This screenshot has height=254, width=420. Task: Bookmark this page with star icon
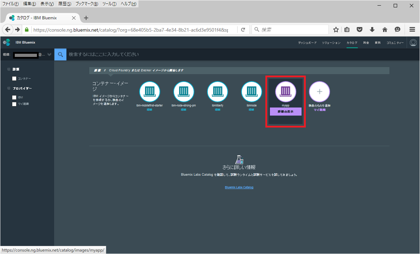336,30
